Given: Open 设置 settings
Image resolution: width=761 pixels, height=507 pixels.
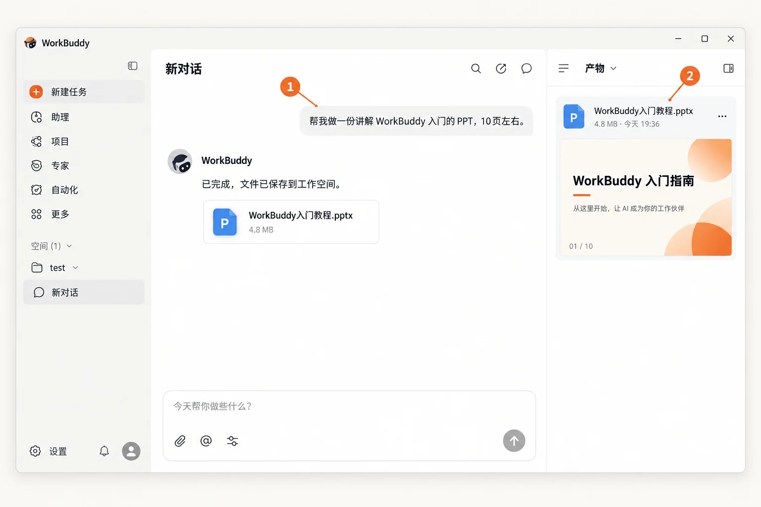Looking at the screenshot, I should tap(49, 451).
